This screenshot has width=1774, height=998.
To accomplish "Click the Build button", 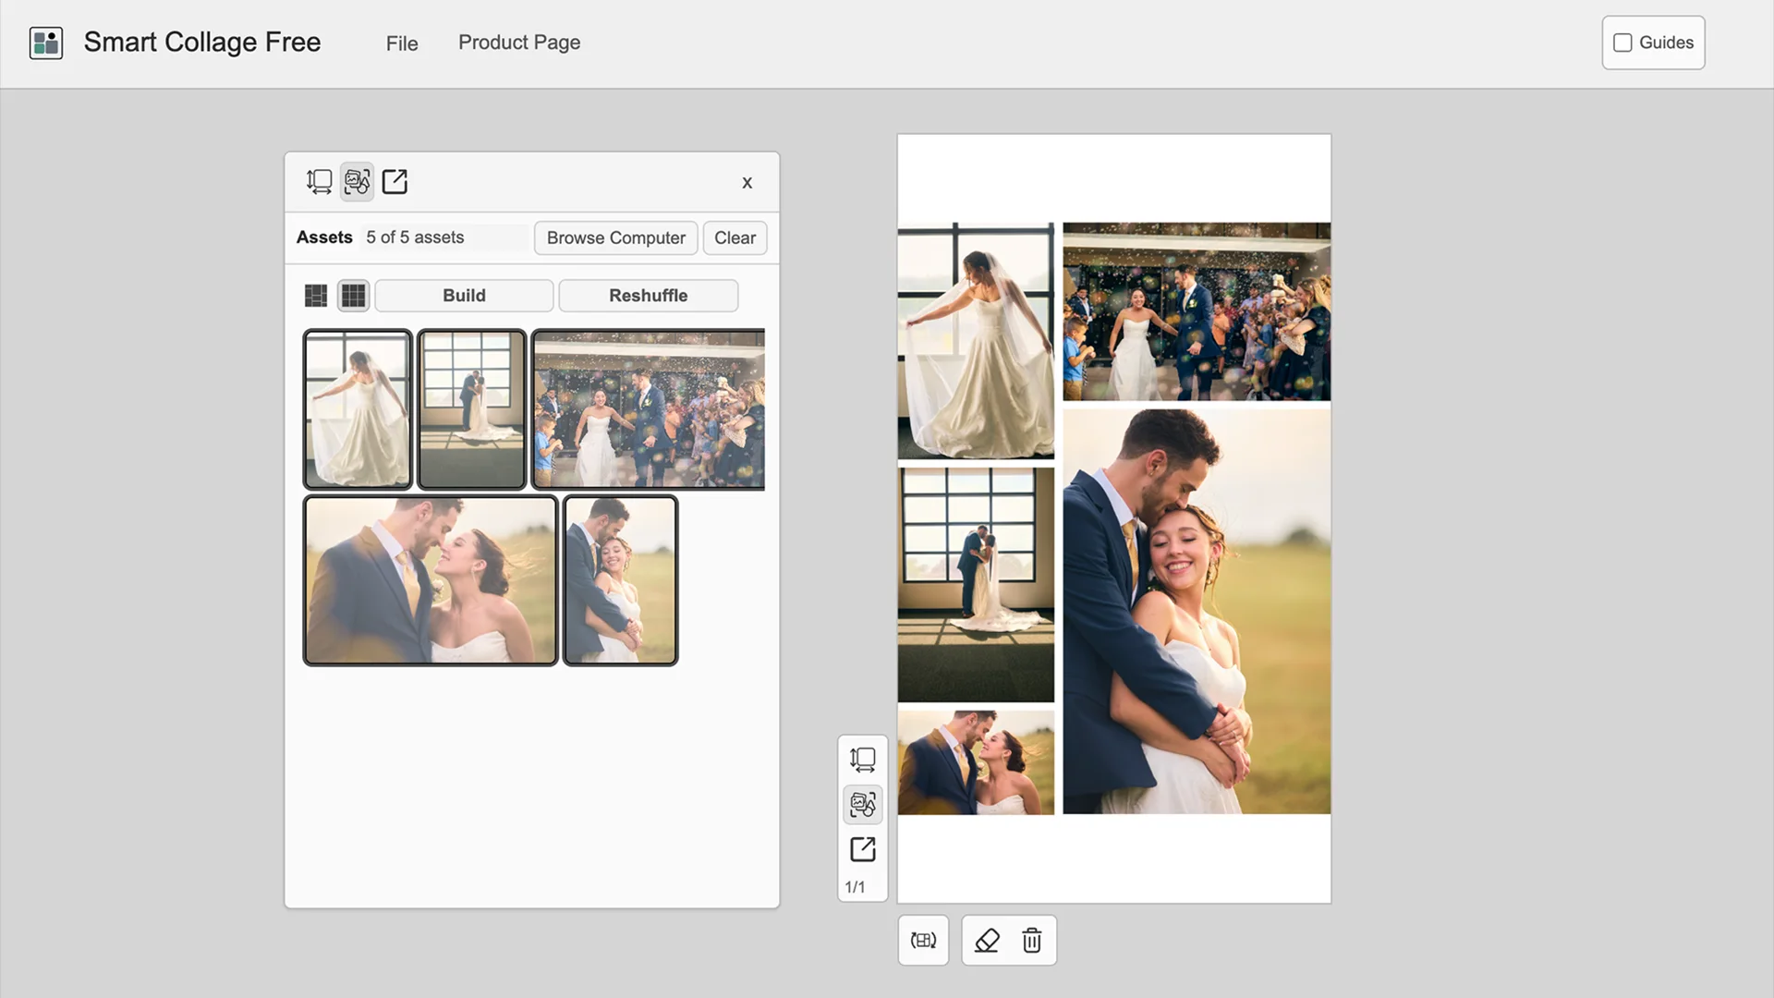I will click(464, 296).
